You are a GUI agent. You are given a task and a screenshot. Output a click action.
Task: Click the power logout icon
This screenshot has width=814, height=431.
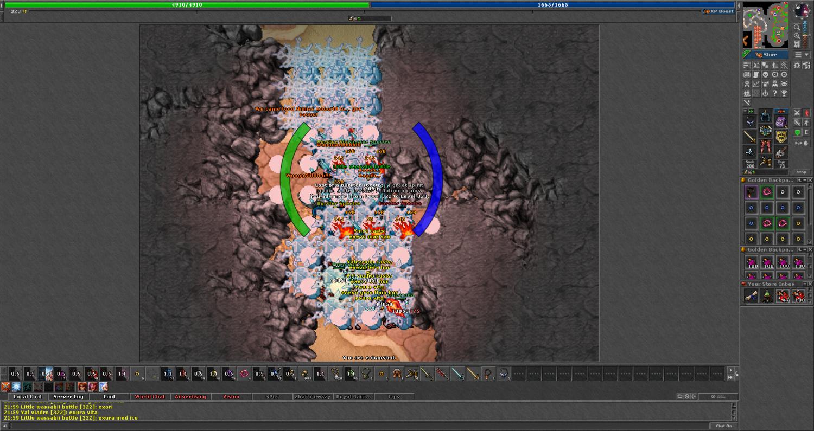click(x=765, y=93)
